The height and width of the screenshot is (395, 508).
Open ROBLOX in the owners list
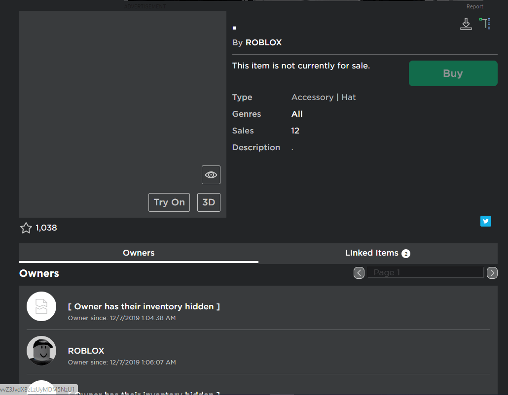point(86,351)
